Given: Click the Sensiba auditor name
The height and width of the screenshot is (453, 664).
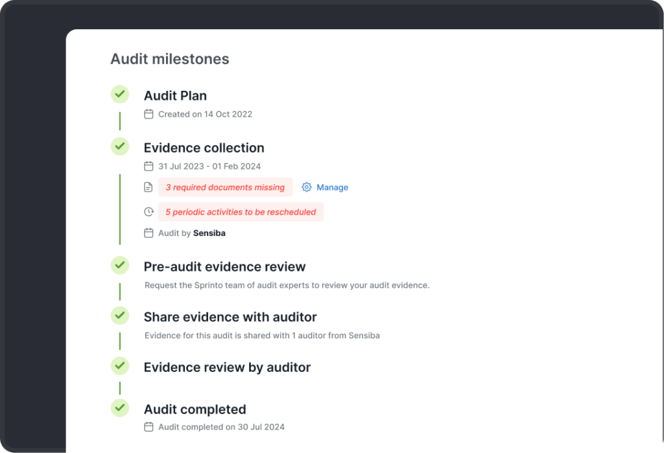Looking at the screenshot, I should (209, 233).
